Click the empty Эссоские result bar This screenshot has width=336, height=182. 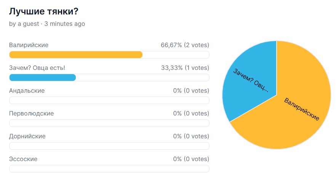[109, 169]
